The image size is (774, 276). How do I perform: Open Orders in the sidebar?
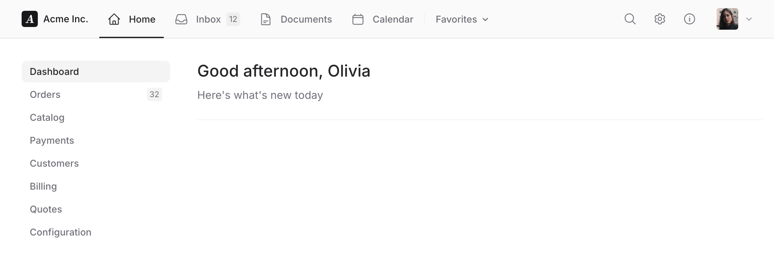(45, 94)
